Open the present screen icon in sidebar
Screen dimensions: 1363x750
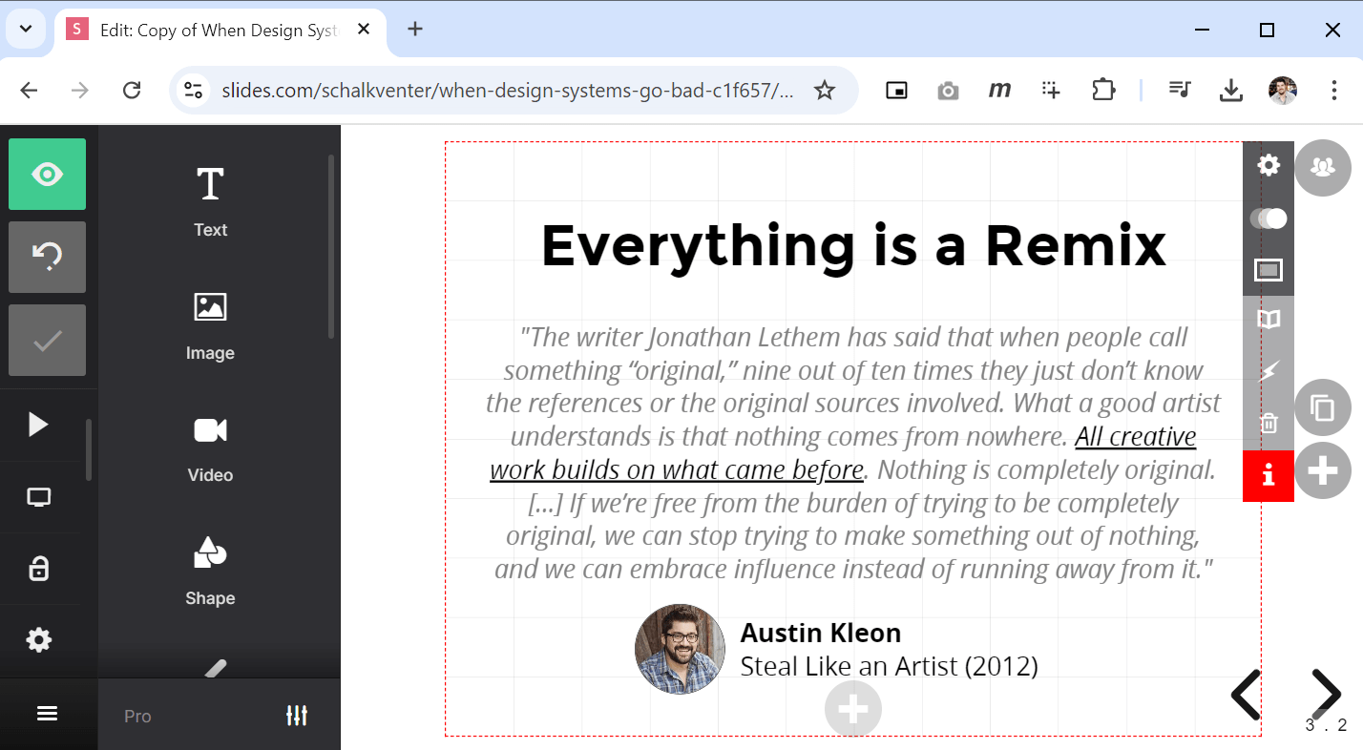point(38,497)
